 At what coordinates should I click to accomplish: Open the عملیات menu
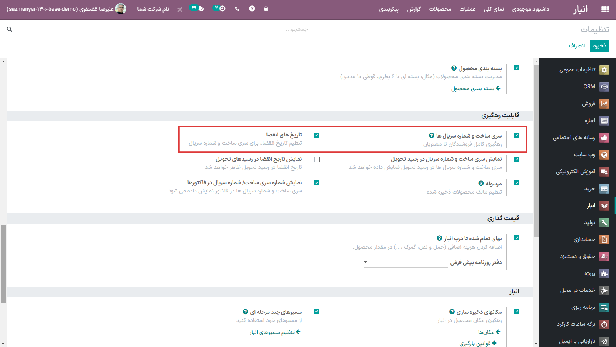pos(467,9)
